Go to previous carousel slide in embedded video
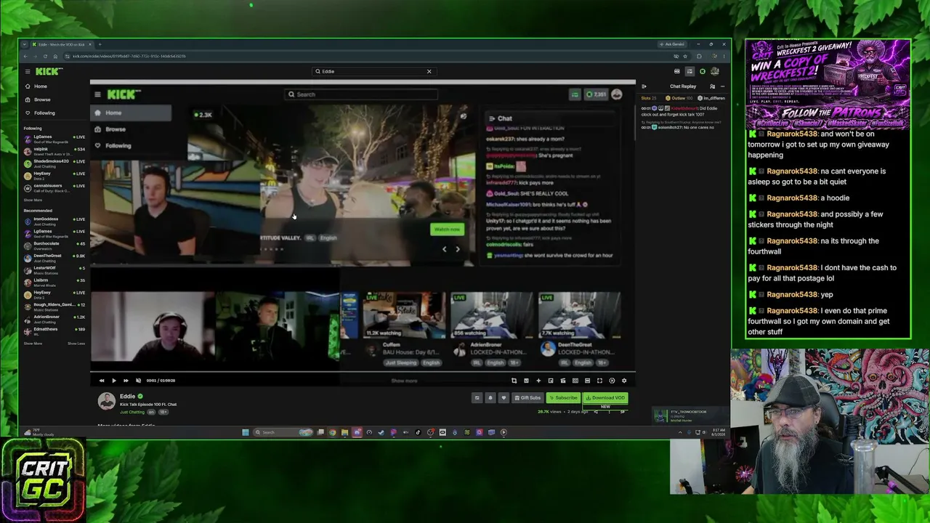Viewport: 930px width, 523px height. click(445, 249)
